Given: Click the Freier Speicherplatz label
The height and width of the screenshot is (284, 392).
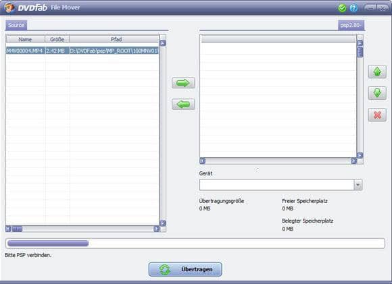Looking at the screenshot, I should (305, 201).
